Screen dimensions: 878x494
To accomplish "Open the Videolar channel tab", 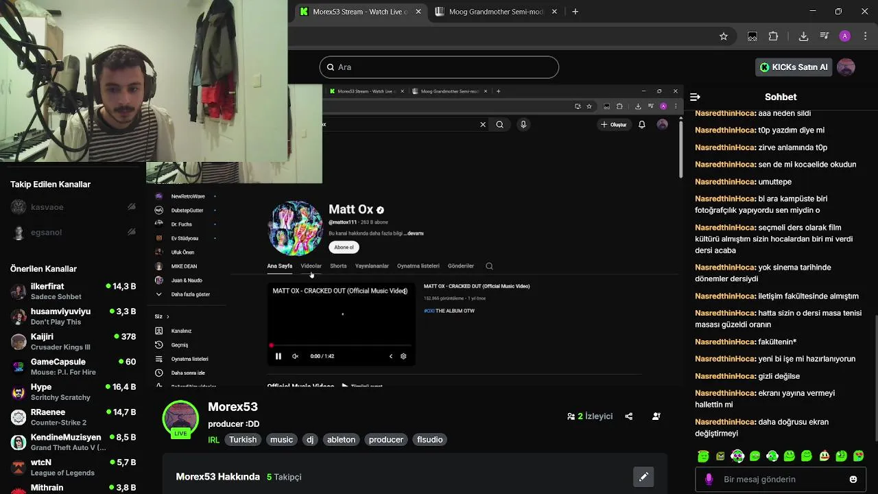I will (x=311, y=266).
